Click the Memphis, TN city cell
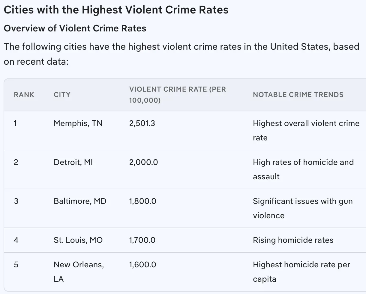This screenshot has height=294, width=366. pos(78,123)
